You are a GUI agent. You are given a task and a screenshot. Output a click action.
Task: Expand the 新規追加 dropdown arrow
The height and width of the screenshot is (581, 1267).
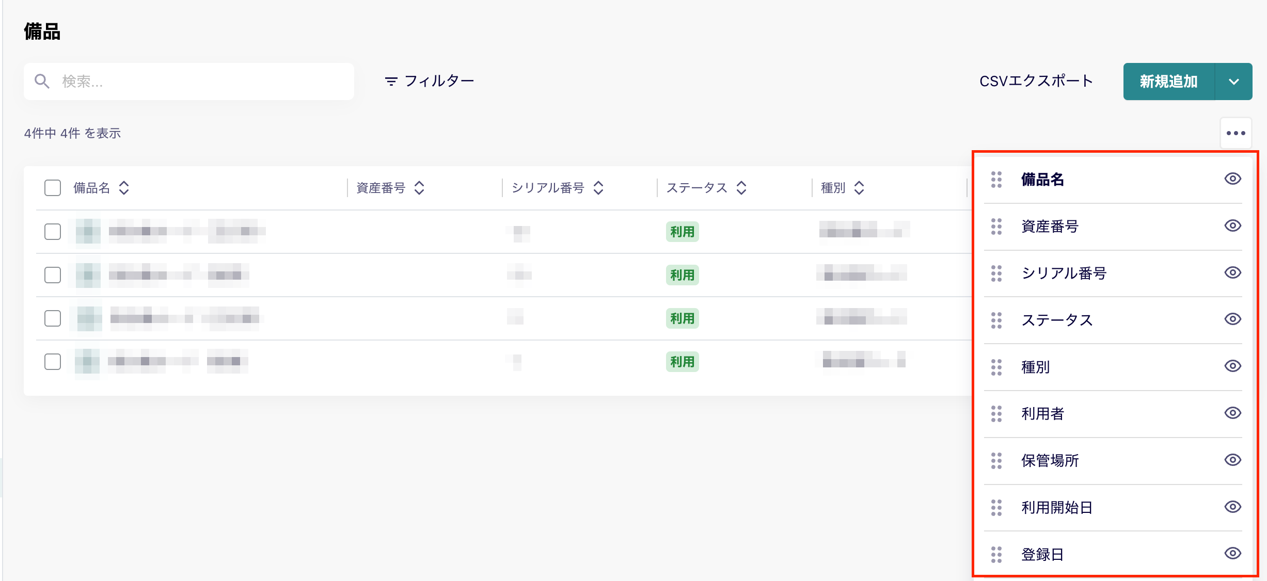coord(1234,82)
